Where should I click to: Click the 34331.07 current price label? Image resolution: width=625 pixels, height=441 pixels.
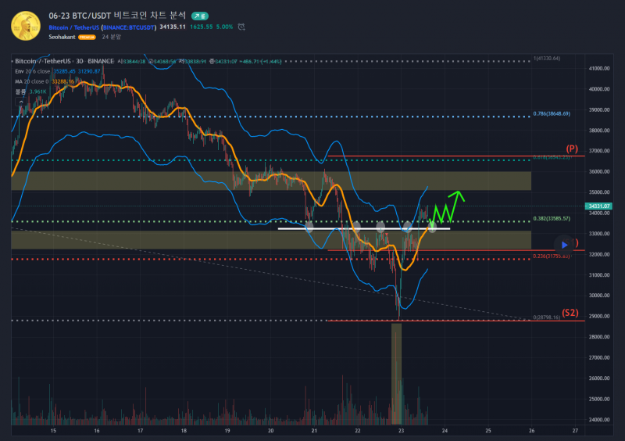(x=599, y=206)
